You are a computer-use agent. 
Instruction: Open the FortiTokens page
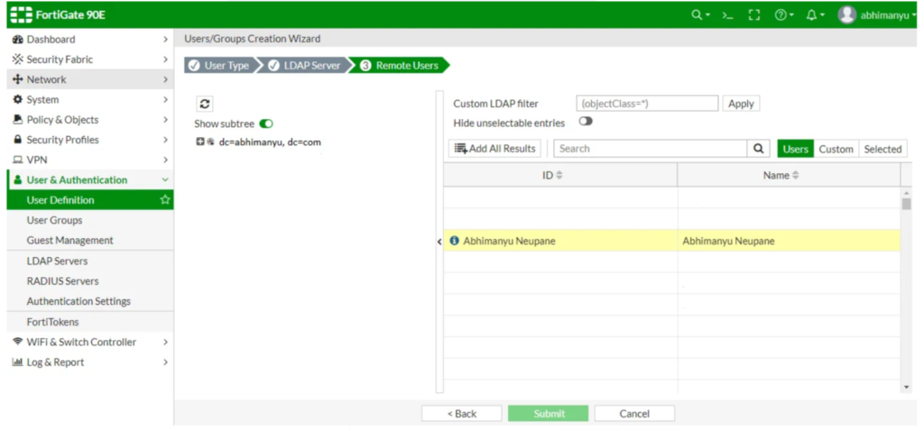point(90,322)
